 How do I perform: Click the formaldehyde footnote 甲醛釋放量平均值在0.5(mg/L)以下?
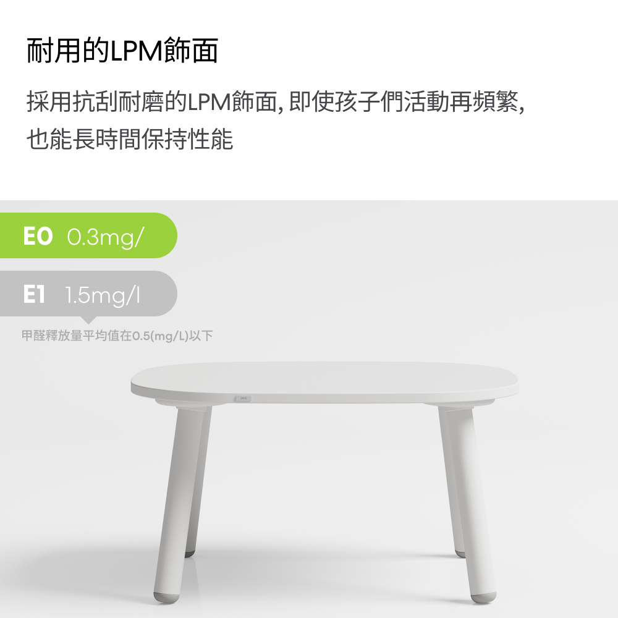[117, 336]
